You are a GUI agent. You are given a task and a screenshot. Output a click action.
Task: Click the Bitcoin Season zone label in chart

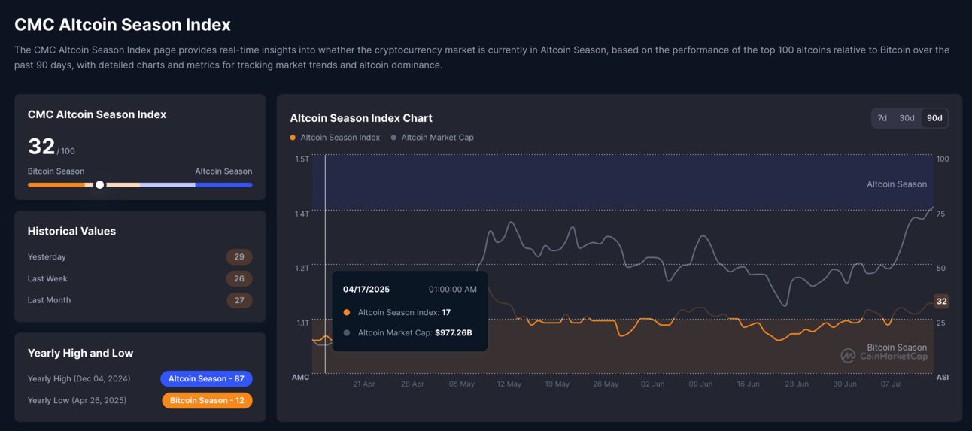[897, 348]
